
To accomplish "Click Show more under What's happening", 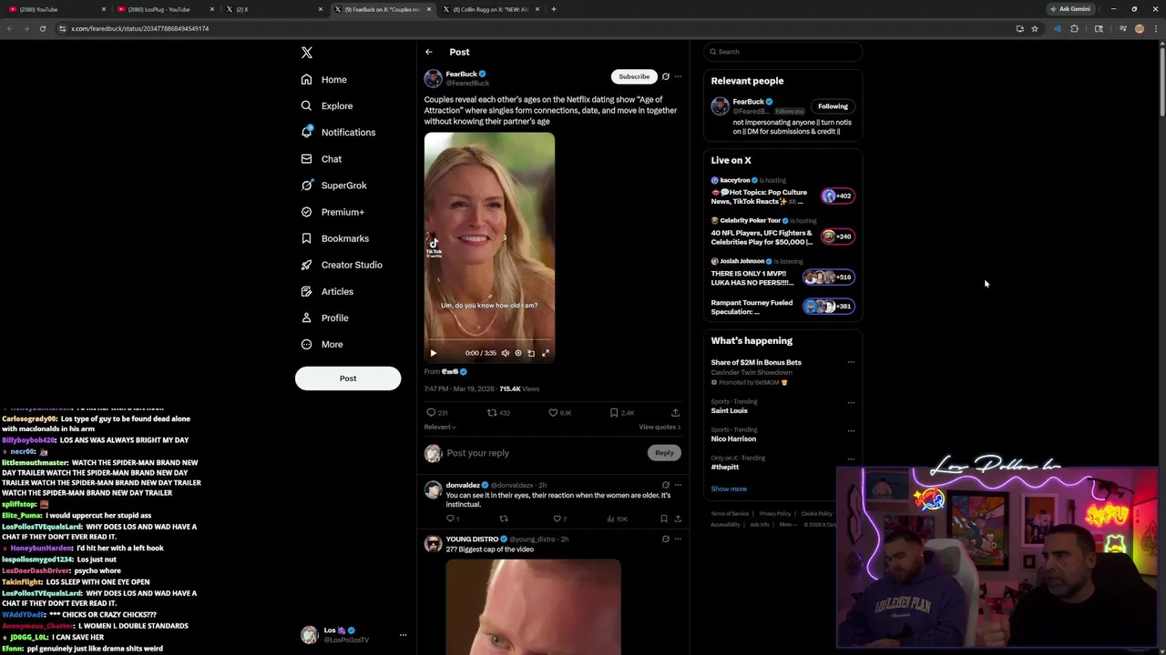I will point(729,489).
